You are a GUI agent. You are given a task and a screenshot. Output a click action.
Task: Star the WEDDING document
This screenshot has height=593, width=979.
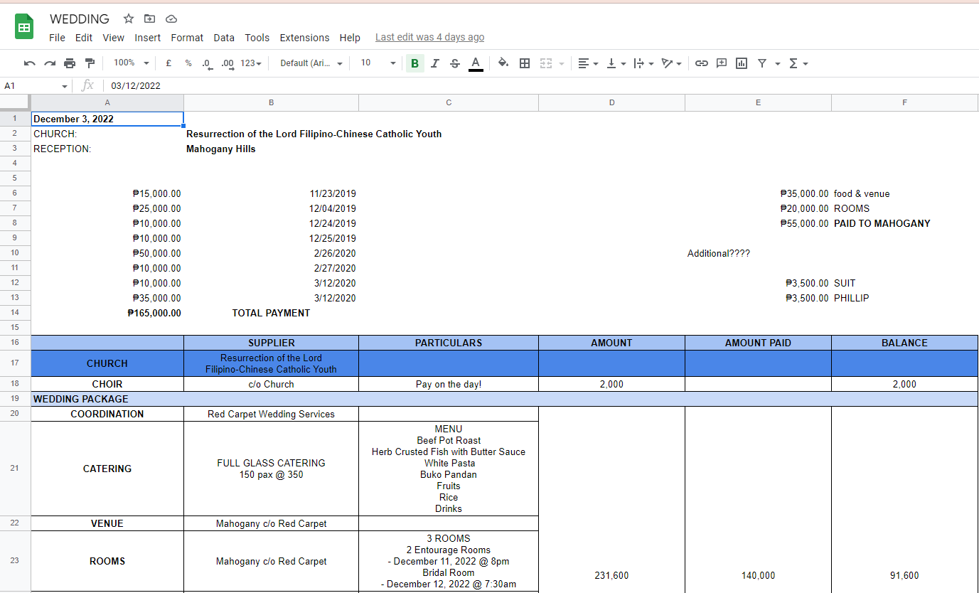tap(129, 18)
